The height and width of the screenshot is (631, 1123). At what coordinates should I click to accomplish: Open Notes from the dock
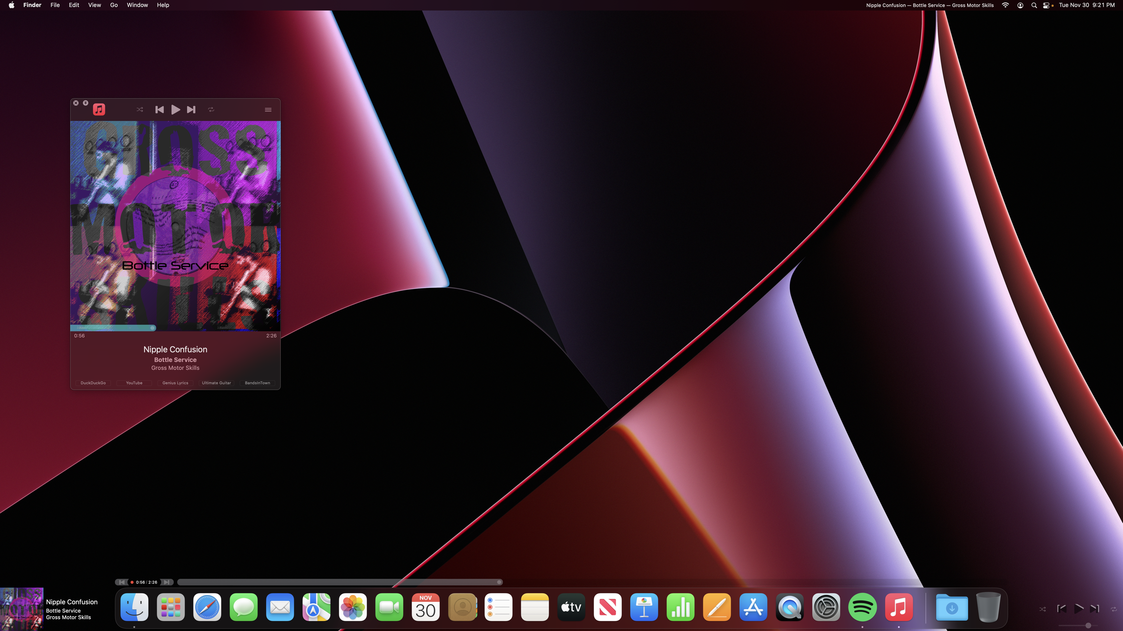point(535,607)
